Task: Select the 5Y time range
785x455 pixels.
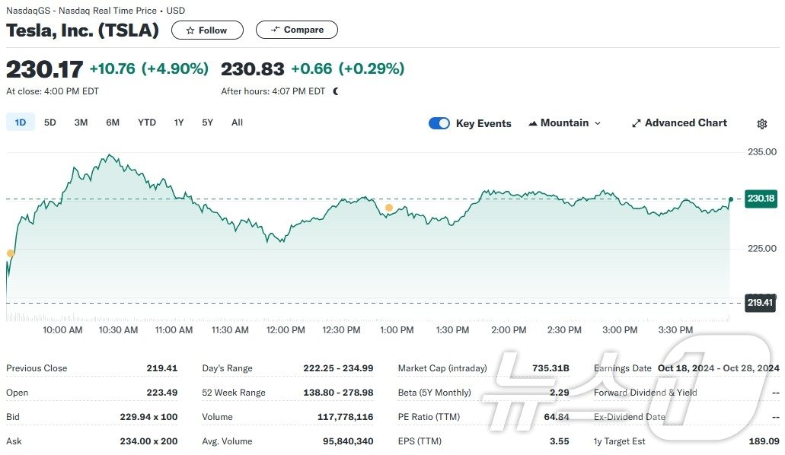Action: (208, 123)
